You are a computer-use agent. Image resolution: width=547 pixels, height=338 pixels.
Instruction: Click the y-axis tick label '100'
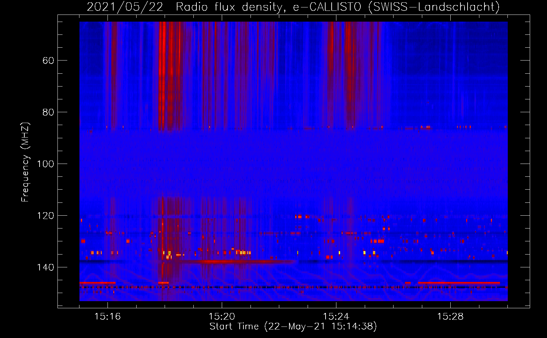coord(46,164)
